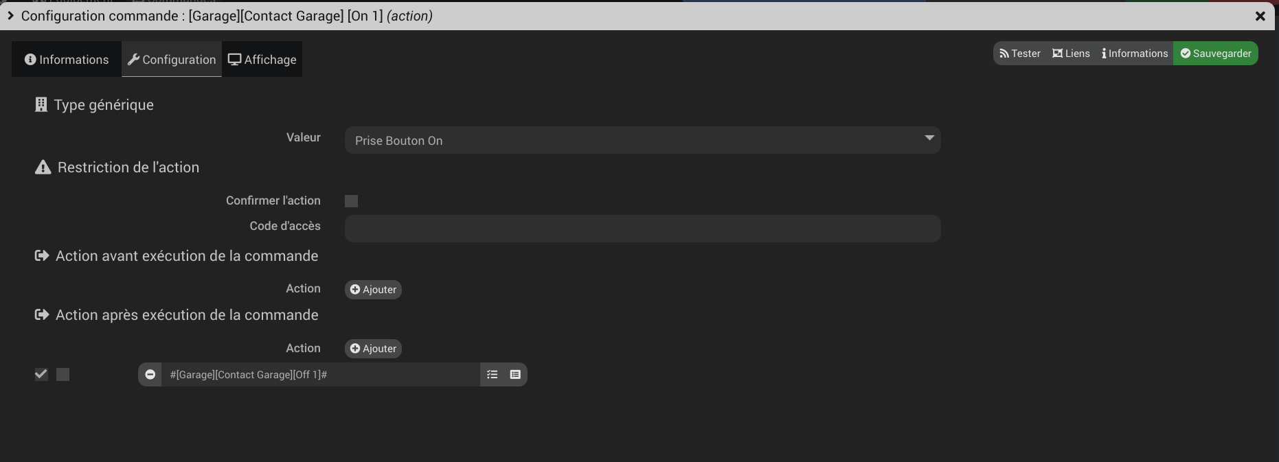Open the Valeur generic type dropdown
The width and height of the screenshot is (1279, 462).
(642, 140)
